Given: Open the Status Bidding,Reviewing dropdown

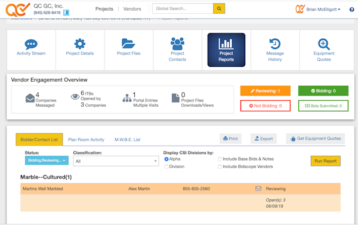Looking at the screenshot, I should [47, 161].
